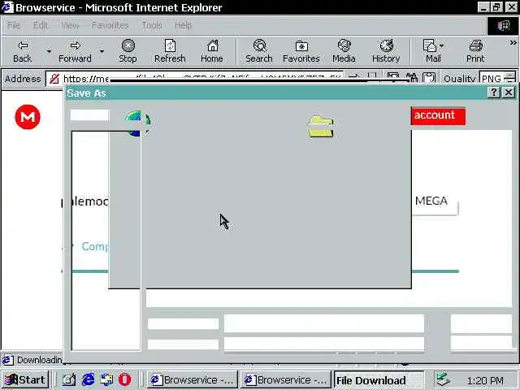
Task: Open the Start menu
Action: click(x=25, y=379)
